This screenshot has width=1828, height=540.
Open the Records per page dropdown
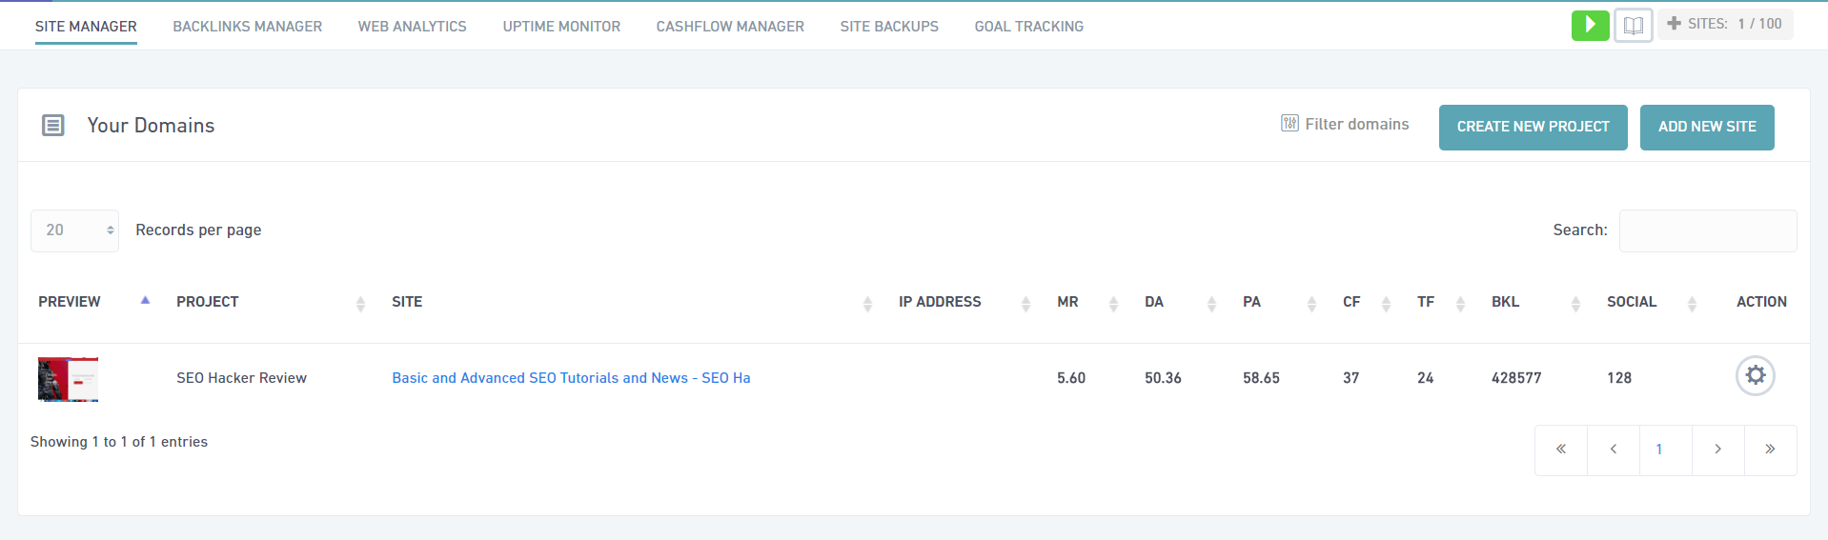(75, 230)
